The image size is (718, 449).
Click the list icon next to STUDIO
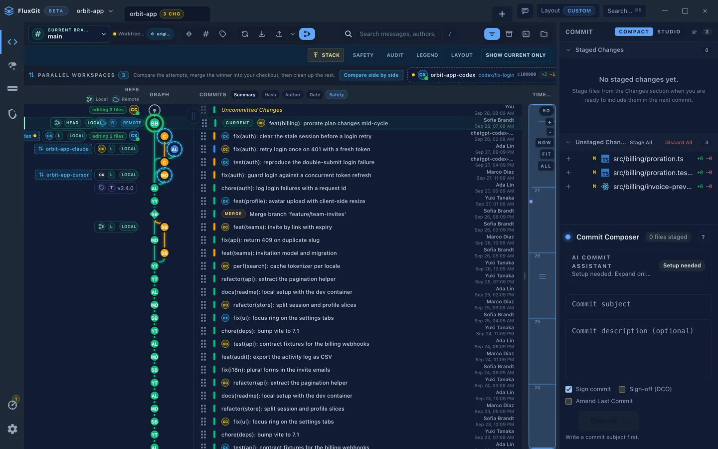(694, 32)
